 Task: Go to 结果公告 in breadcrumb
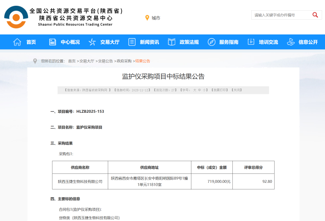[143, 61]
